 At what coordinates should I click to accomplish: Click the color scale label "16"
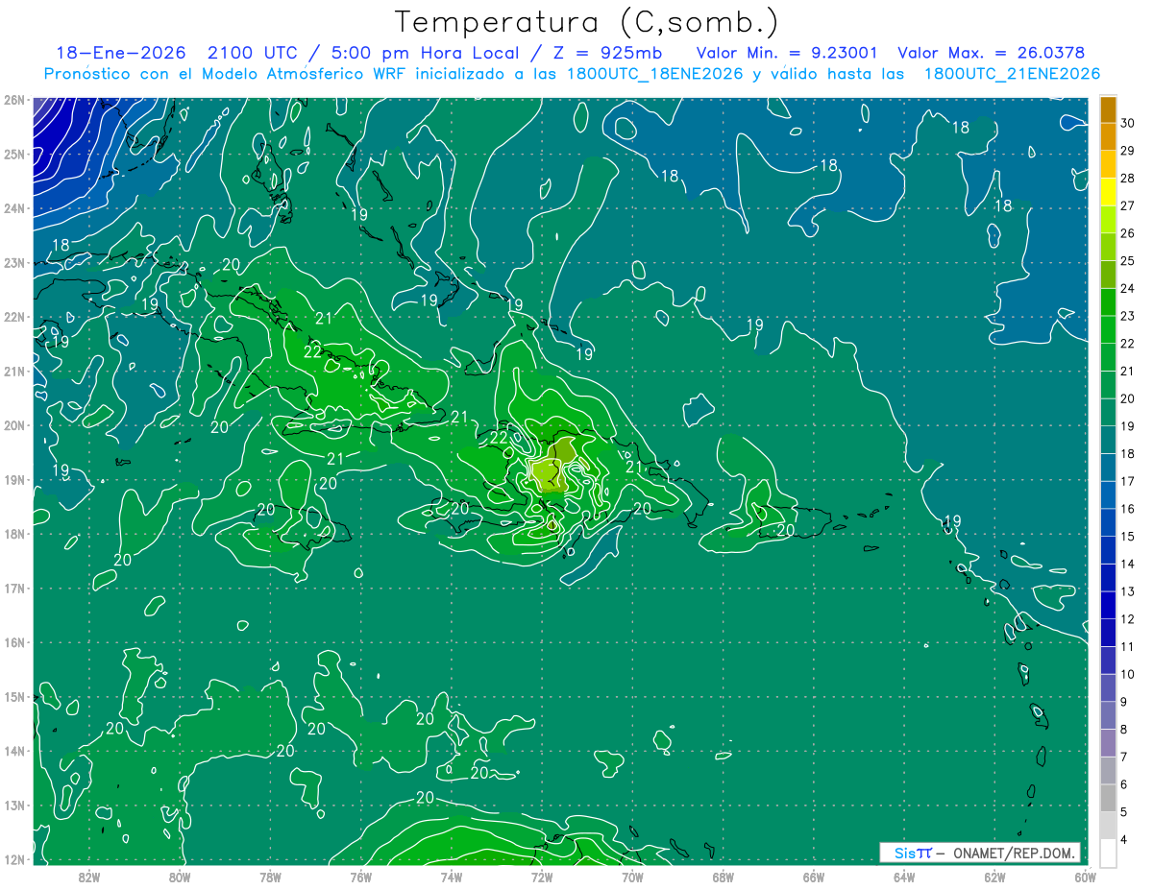pos(1128,509)
